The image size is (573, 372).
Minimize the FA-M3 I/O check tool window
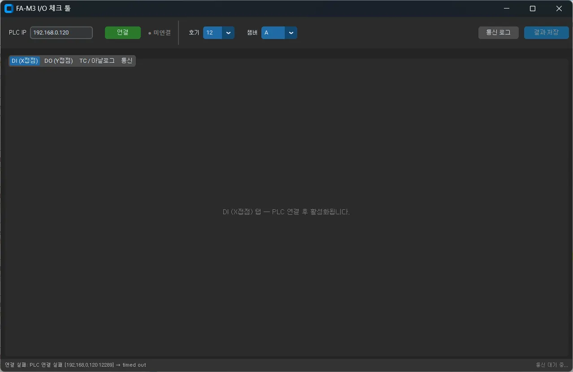coord(506,9)
